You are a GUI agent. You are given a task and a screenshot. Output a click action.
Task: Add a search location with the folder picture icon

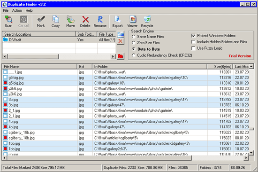tap(121, 34)
